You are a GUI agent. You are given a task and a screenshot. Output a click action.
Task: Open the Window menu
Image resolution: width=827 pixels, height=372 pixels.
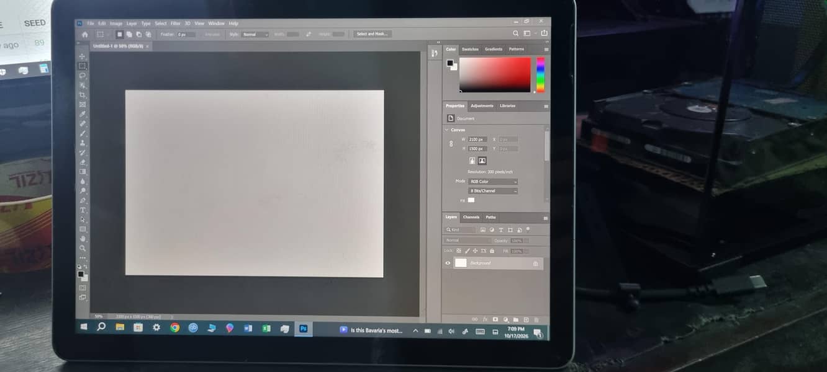tap(216, 24)
